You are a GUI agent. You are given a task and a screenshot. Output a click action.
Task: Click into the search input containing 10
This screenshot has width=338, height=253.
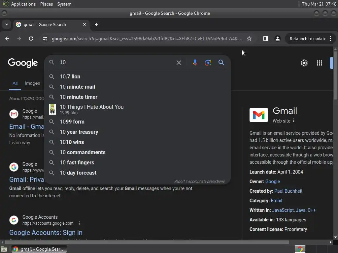[117, 63]
